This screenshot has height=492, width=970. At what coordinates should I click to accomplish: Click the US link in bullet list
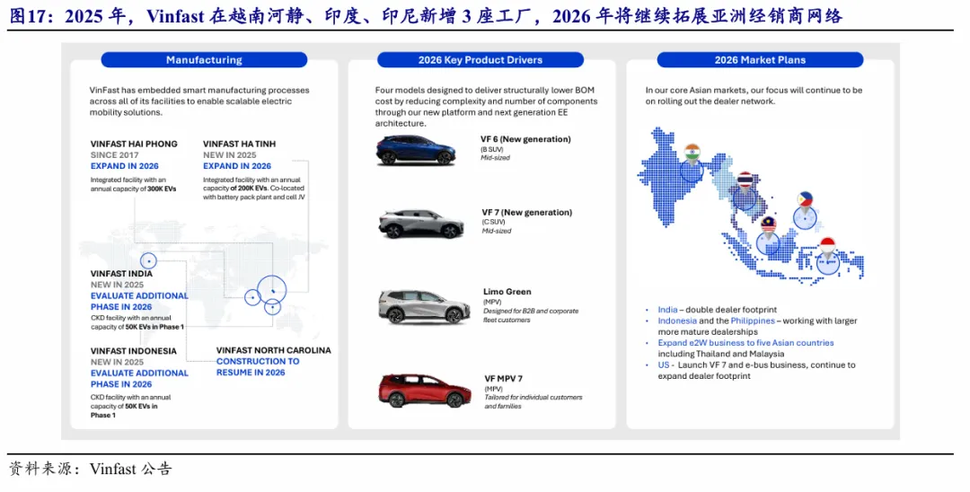coord(663,365)
